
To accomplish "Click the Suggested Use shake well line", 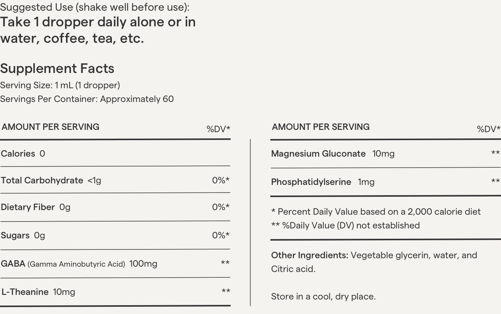I will [x=95, y=7].
